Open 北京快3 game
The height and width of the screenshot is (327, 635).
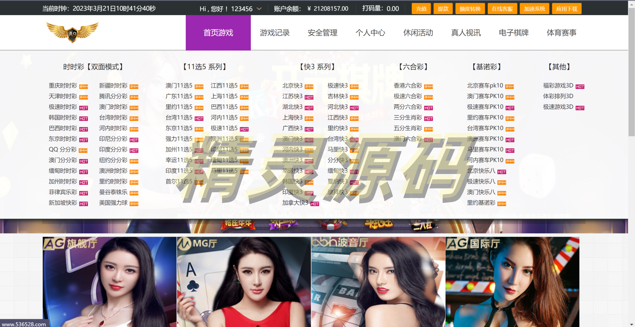coord(292,86)
